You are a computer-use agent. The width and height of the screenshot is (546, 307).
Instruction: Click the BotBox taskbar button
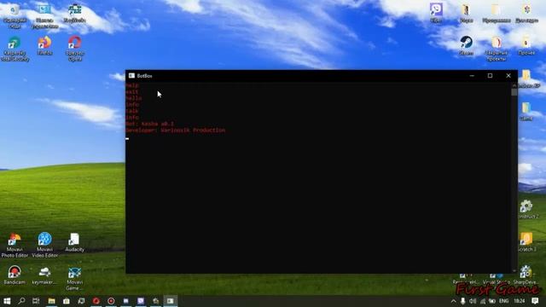(171, 301)
